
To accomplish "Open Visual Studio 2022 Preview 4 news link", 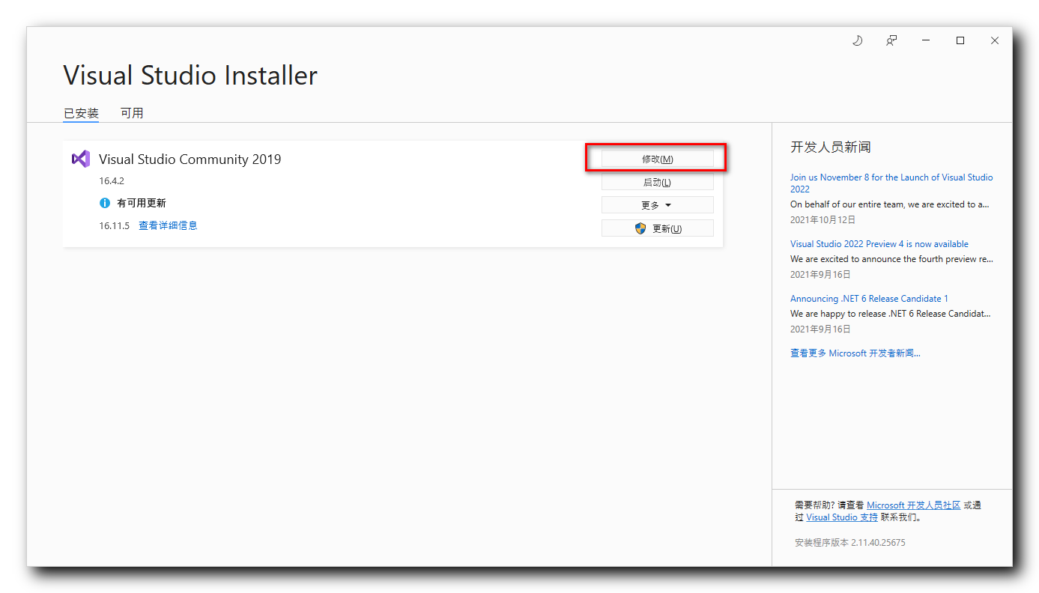I will 879,244.
